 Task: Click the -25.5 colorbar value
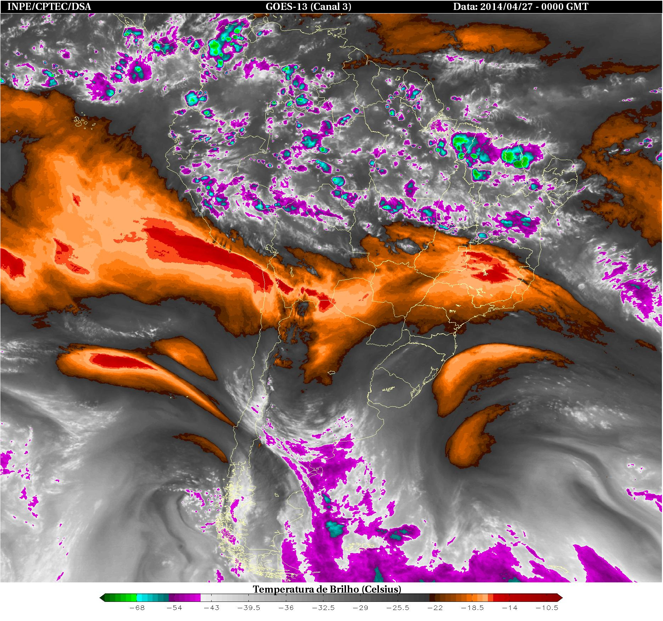[398, 608]
